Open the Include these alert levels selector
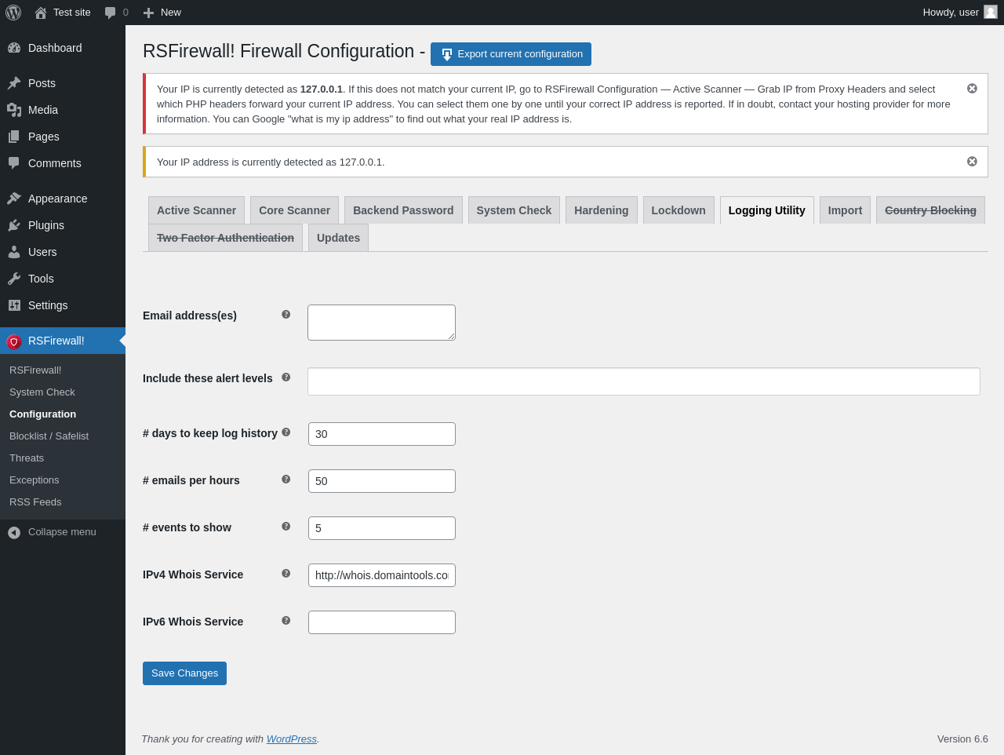The height and width of the screenshot is (755, 1004). click(644, 381)
